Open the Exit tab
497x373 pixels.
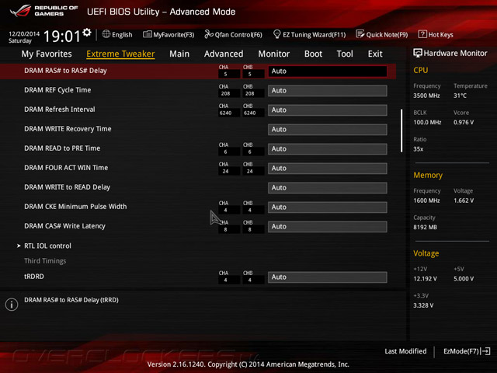(x=375, y=54)
